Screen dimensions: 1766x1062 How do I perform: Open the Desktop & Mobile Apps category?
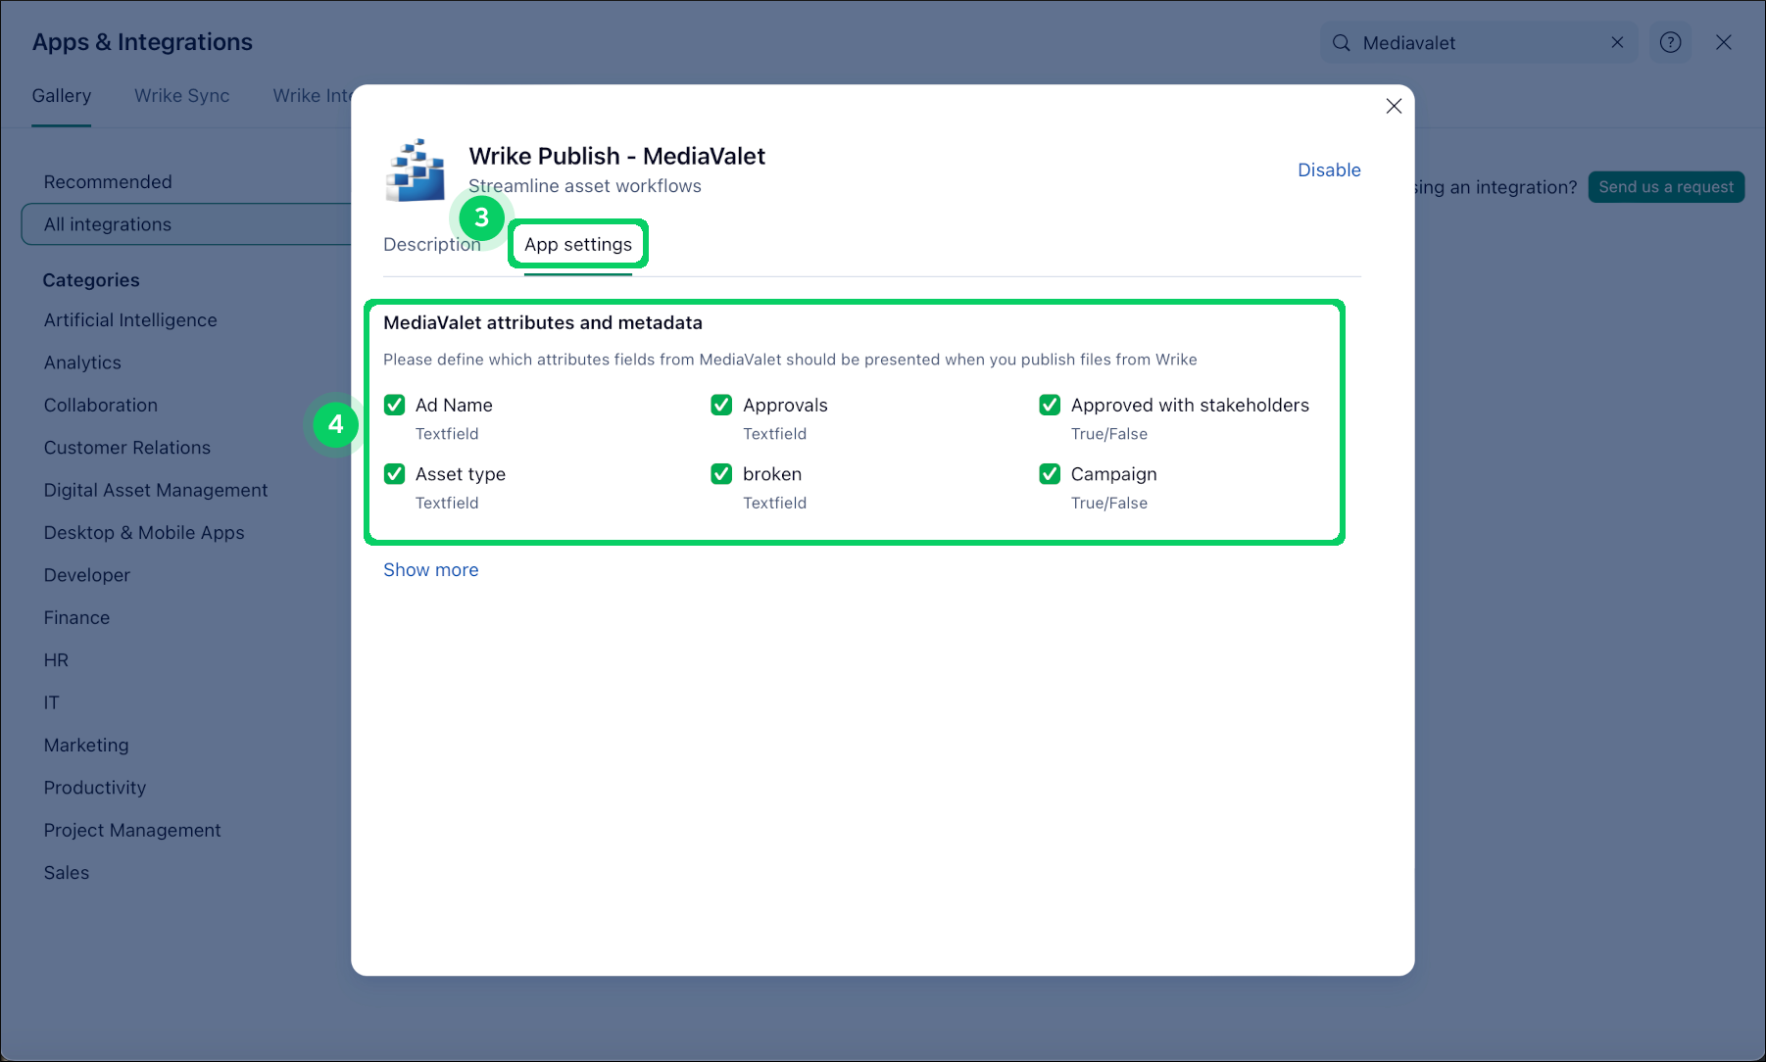[x=144, y=533]
